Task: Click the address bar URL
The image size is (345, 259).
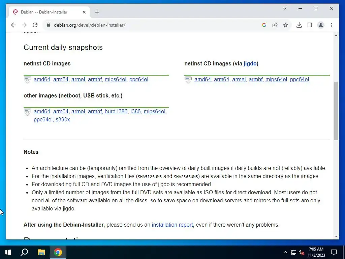Action: (x=90, y=25)
